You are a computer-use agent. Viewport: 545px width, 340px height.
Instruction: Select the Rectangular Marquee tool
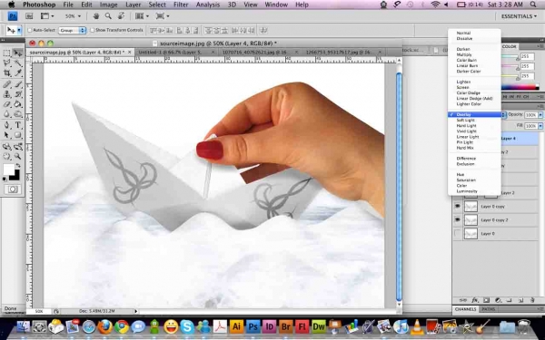6,53
